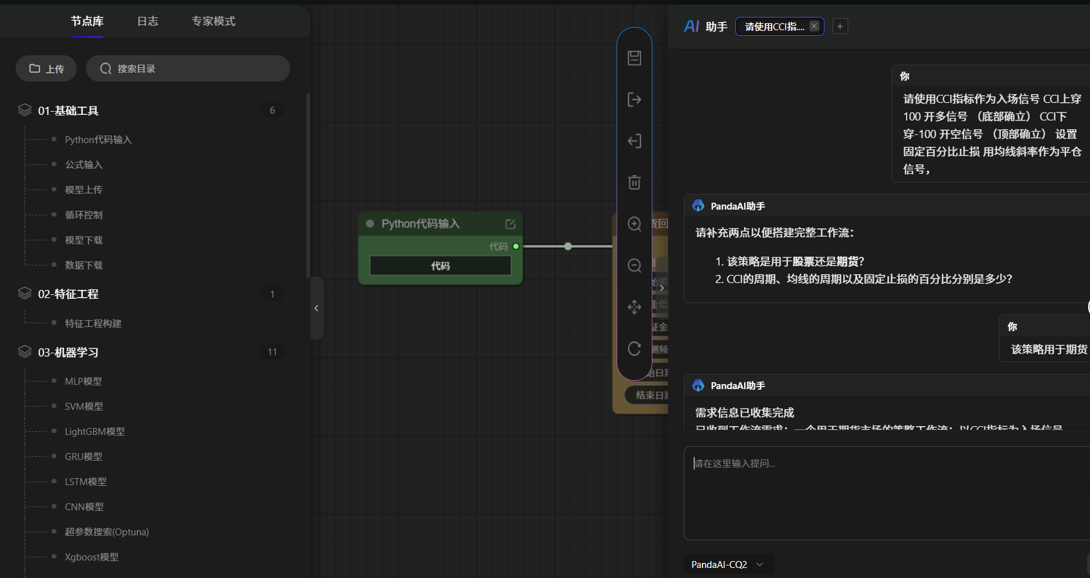This screenshot has width=1090, height=578.
Task: Collapse the left node library panel
Action: [316, 308]
